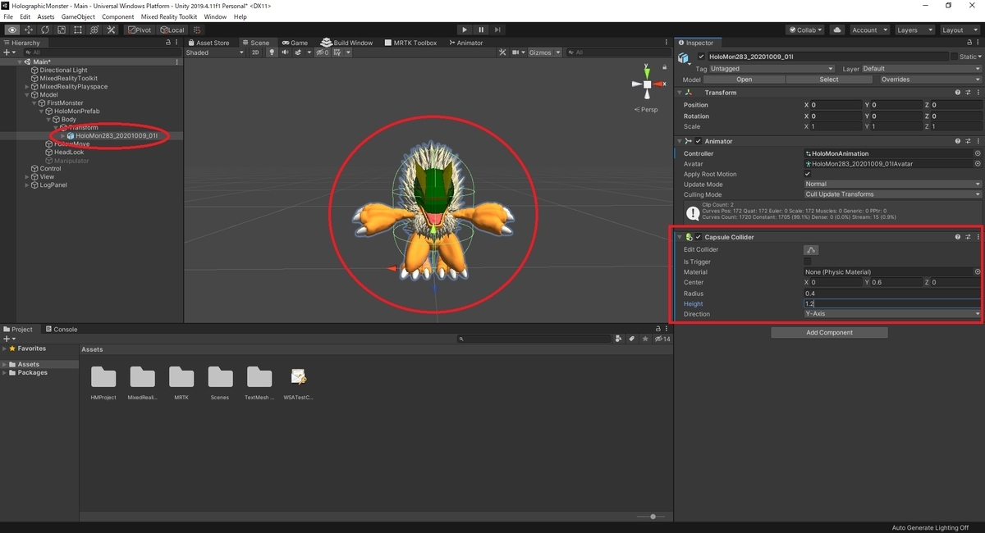
Task: Open the Shaded draw mode dropdown
Action: click(215, 52)
